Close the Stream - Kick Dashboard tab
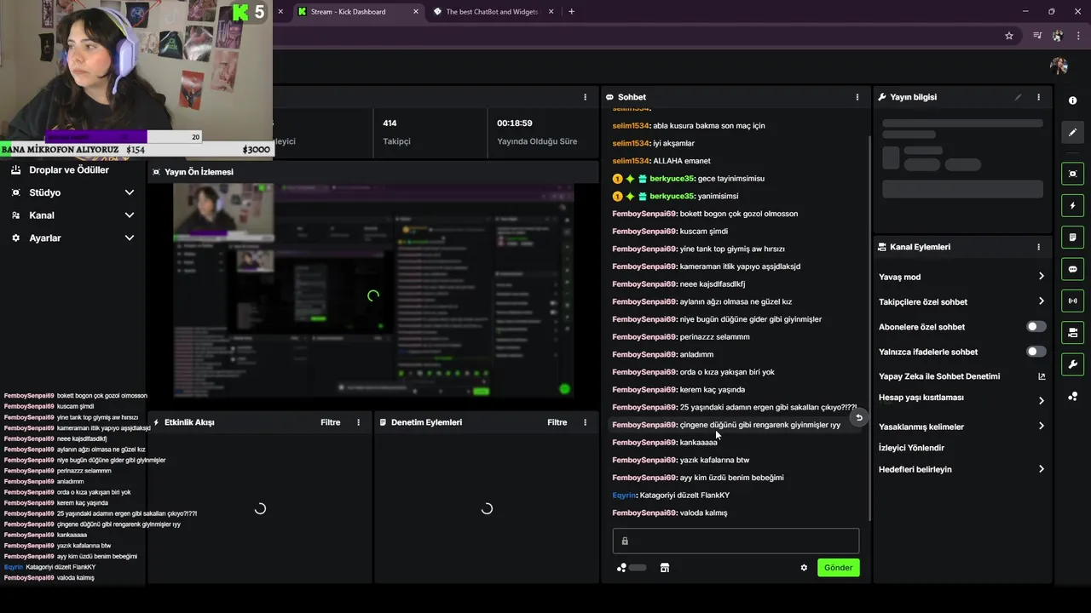 point(416,12)
